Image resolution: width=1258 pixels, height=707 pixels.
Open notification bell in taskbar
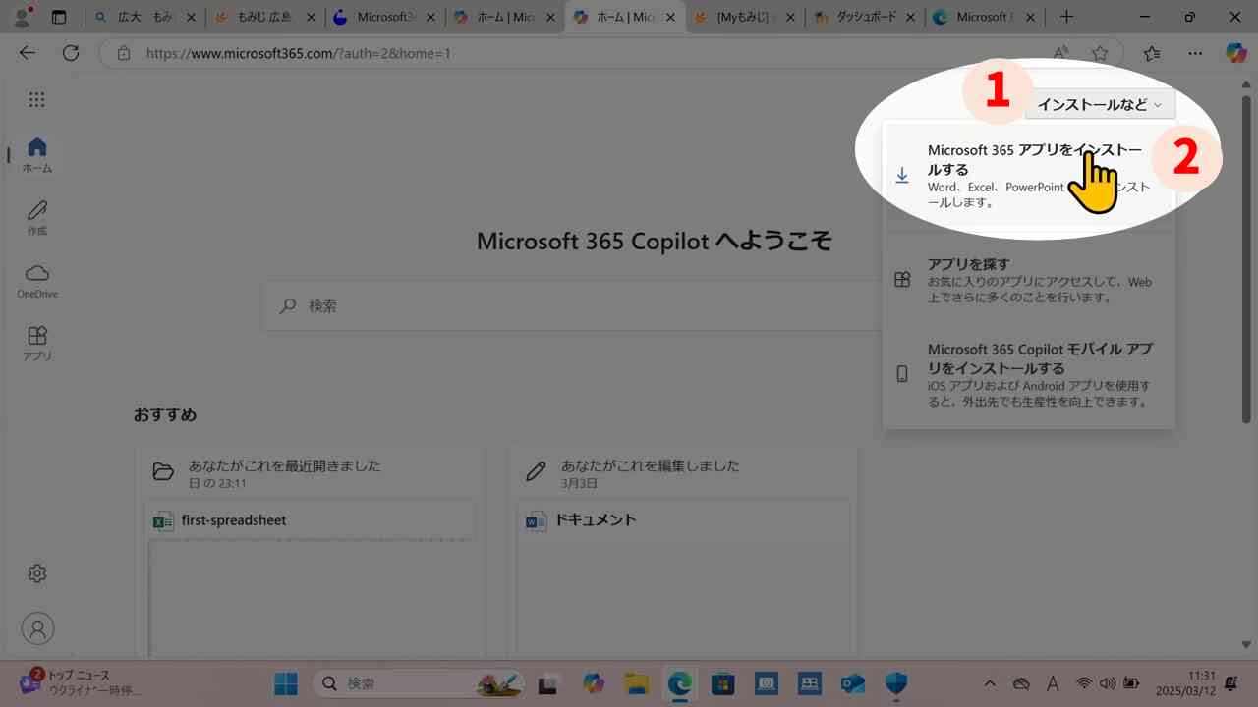pos(1231,683)
